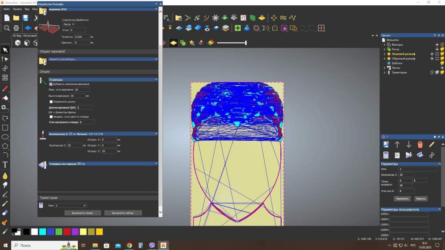Viewport: 445px width, 250px height.
Task: Open the 'Файл' menu
Action: click(x=6, y=9)
